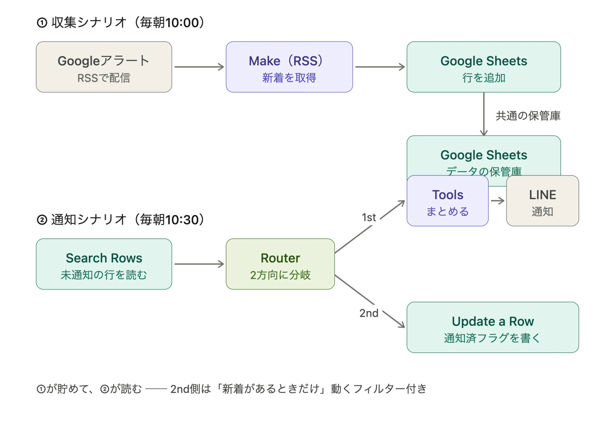Screen dimensions: 615x425
Task: Select the LINE 通知 box
Action: [542, 201]
